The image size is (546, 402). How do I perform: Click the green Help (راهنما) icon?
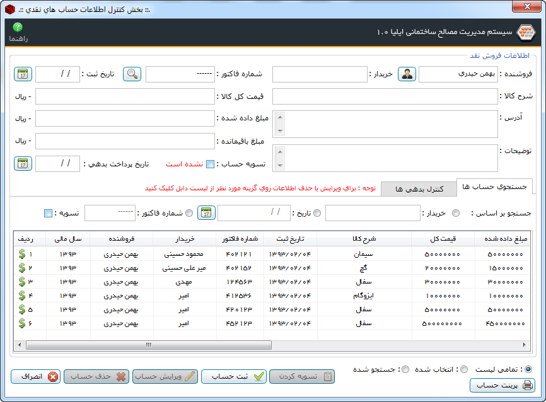18,28
